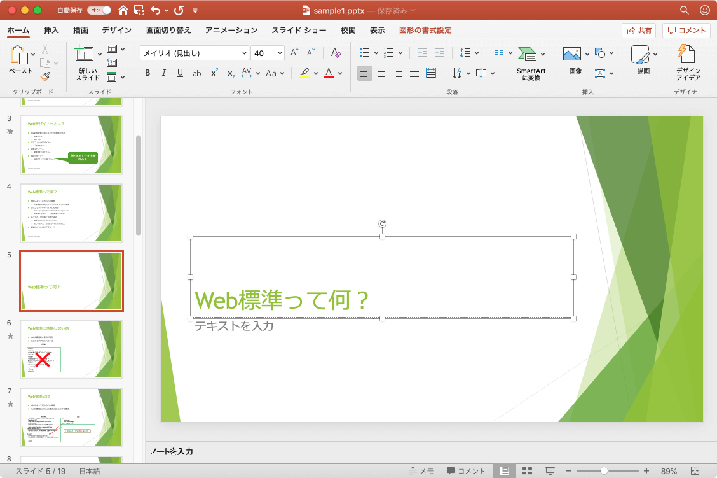Open search with magnifier icon

tap(684, 10)
